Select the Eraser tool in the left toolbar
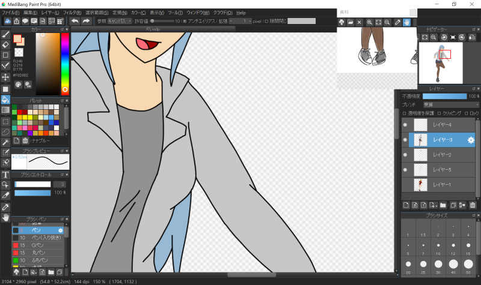This screenshot has height=285, width=481. coord(5,44)
